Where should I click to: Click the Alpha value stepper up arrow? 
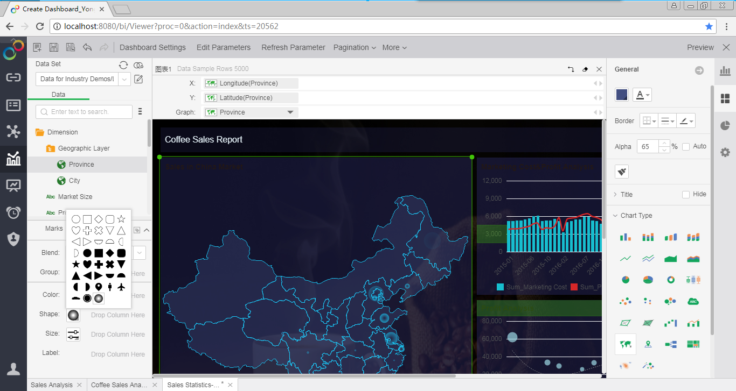pos(664,143)
